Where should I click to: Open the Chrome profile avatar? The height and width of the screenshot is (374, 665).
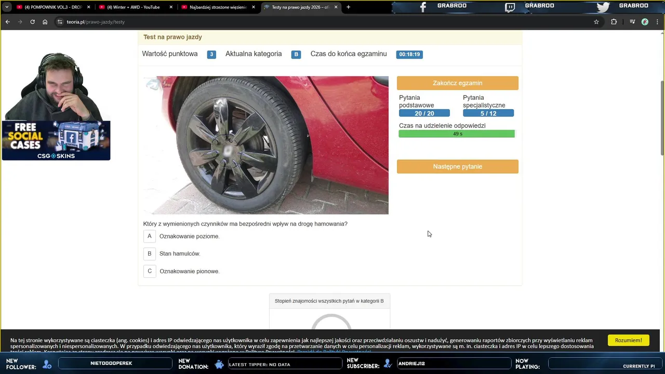645,22
